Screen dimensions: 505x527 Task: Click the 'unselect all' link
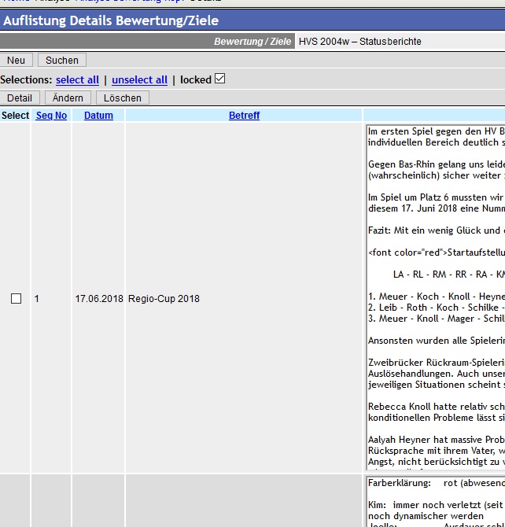pos(139,80)
